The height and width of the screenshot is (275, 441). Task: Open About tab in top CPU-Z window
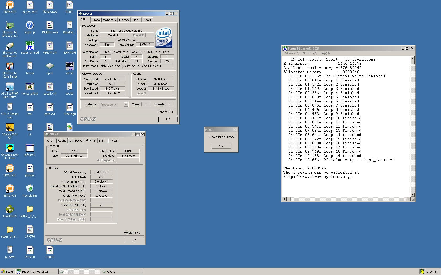[147, 20]
